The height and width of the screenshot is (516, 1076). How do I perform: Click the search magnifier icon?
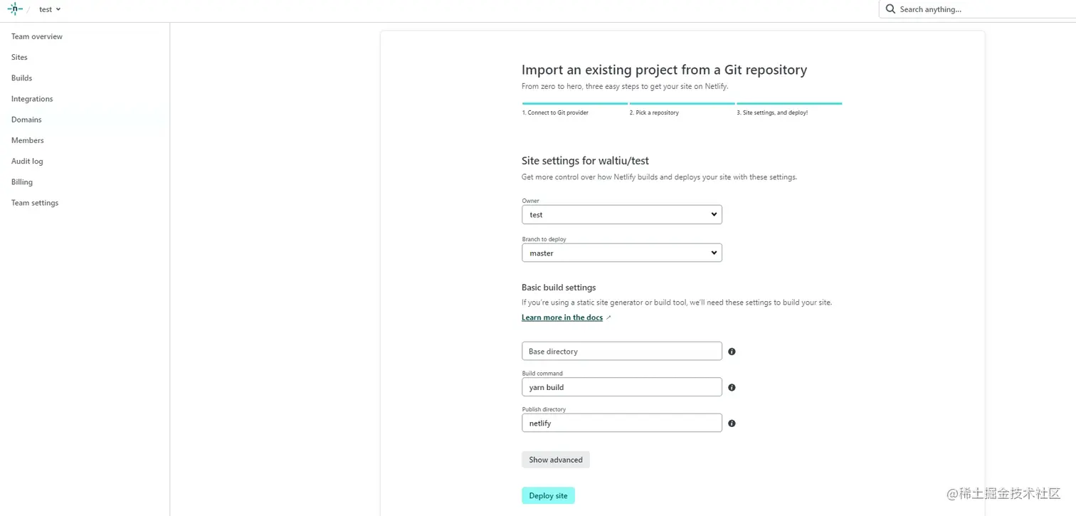890,9
